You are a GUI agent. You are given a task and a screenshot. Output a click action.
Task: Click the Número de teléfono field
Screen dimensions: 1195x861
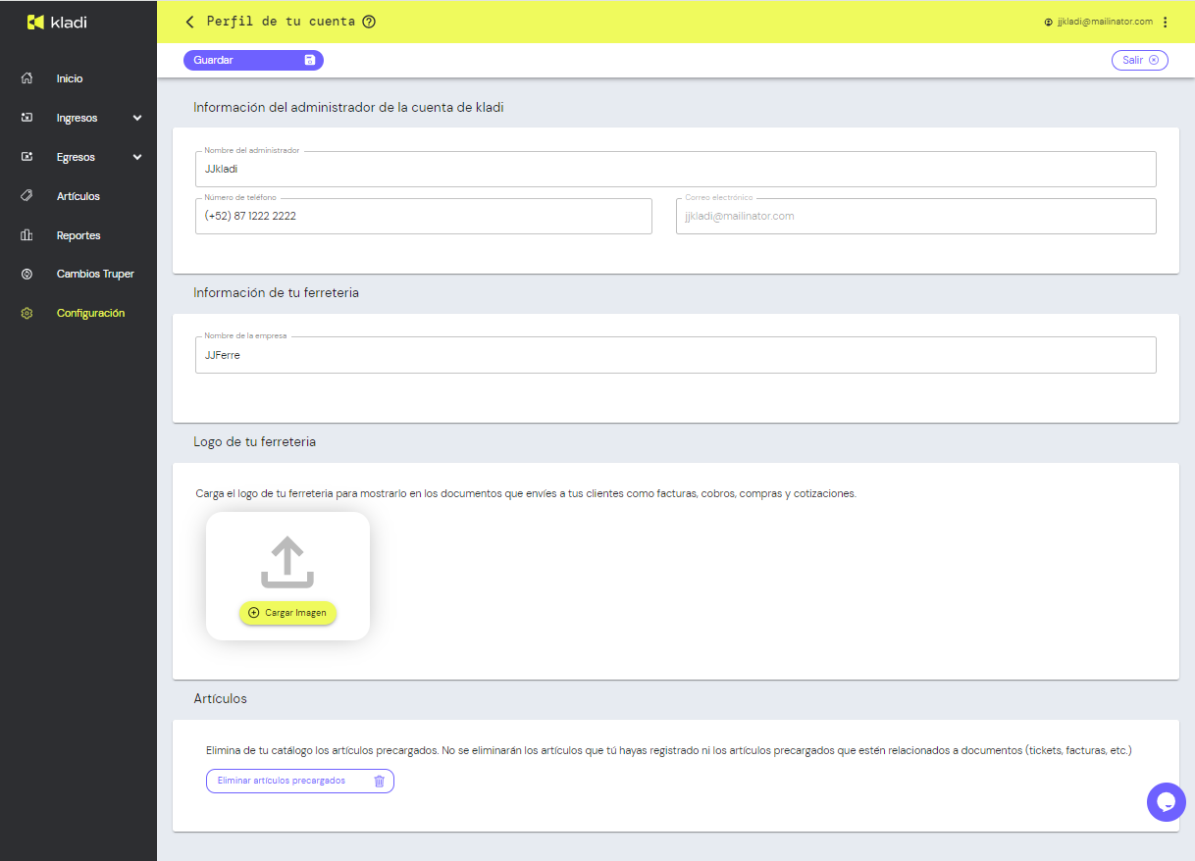tap(423, 216)
